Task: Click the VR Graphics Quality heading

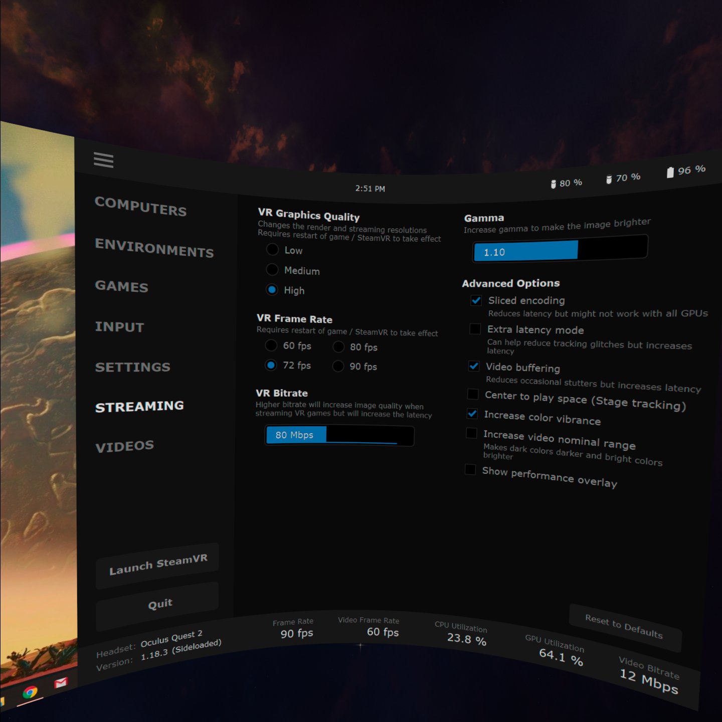Action: [x=308, y=215]
